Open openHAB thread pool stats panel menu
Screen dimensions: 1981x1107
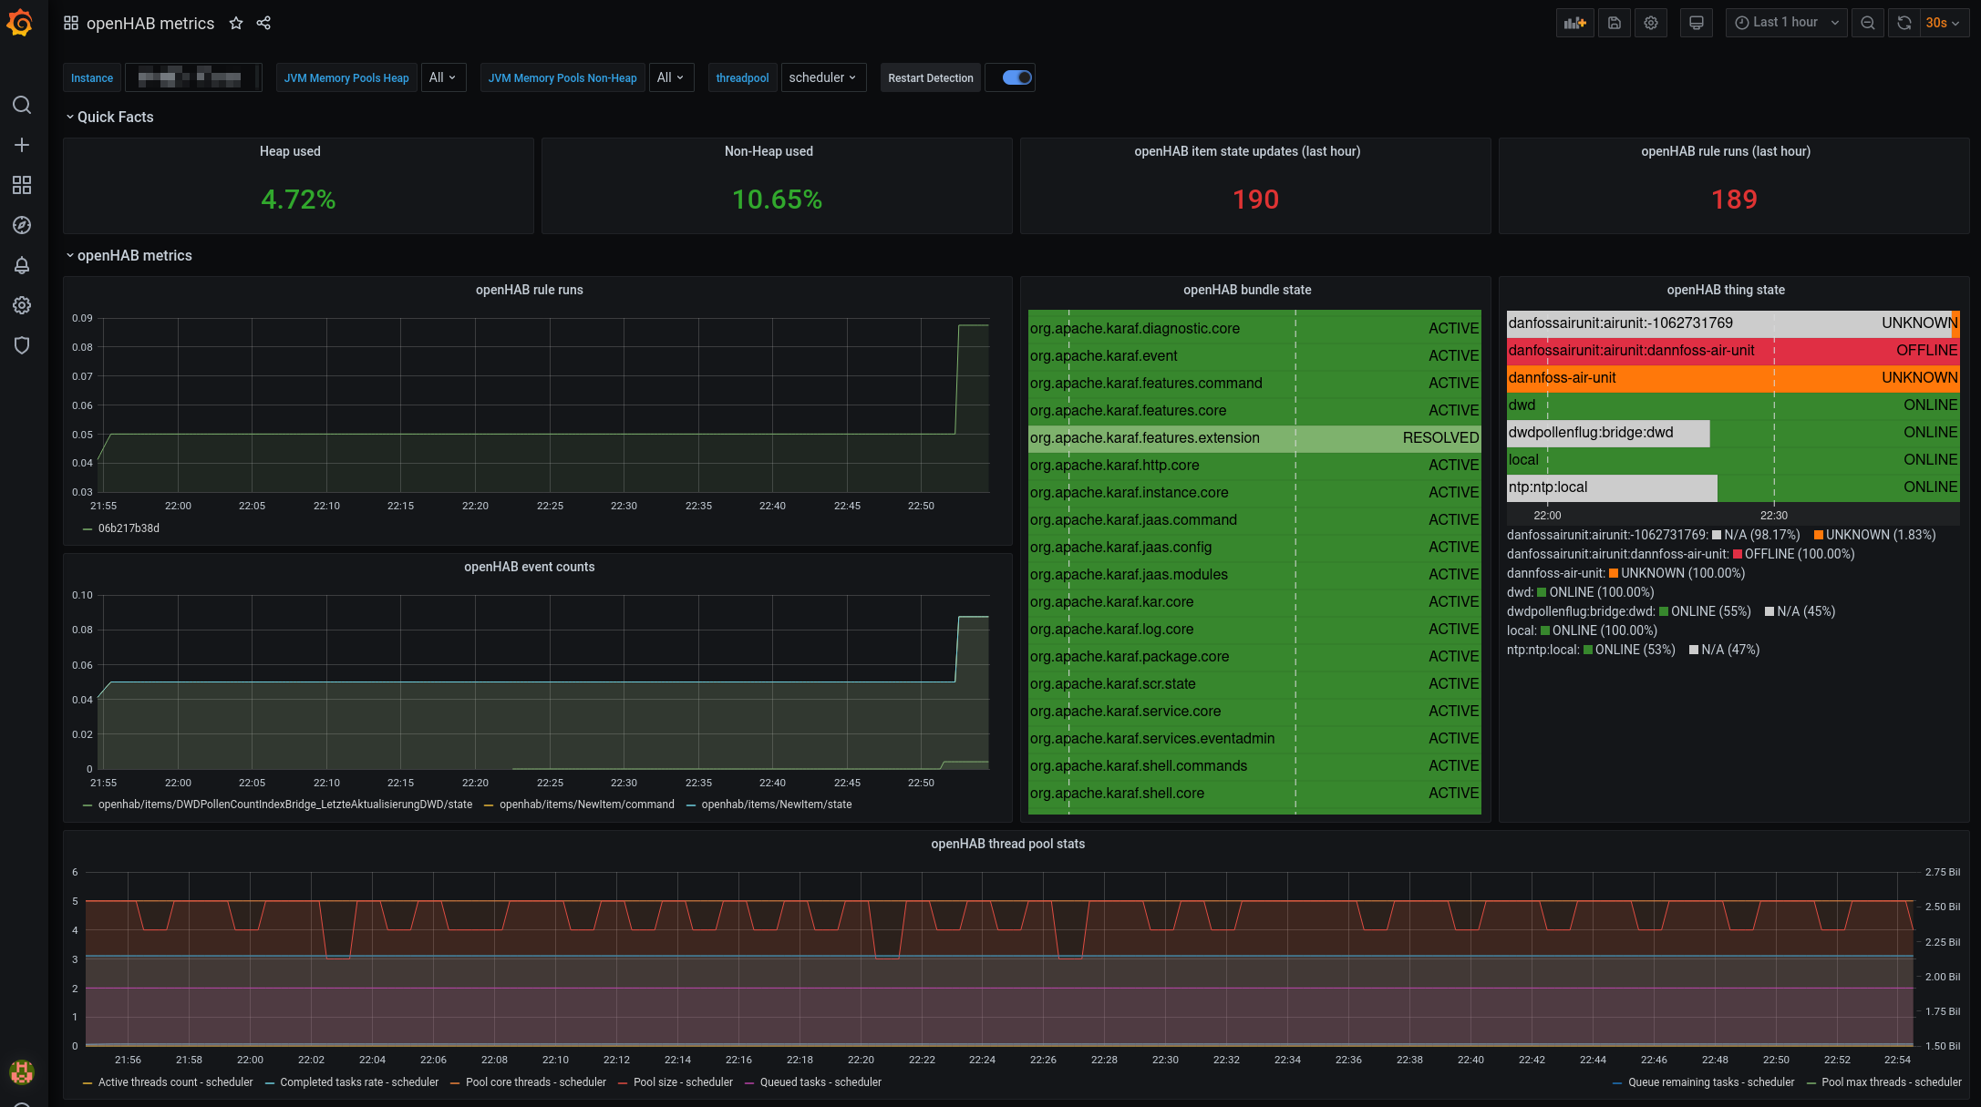[x=1007, y=844]
